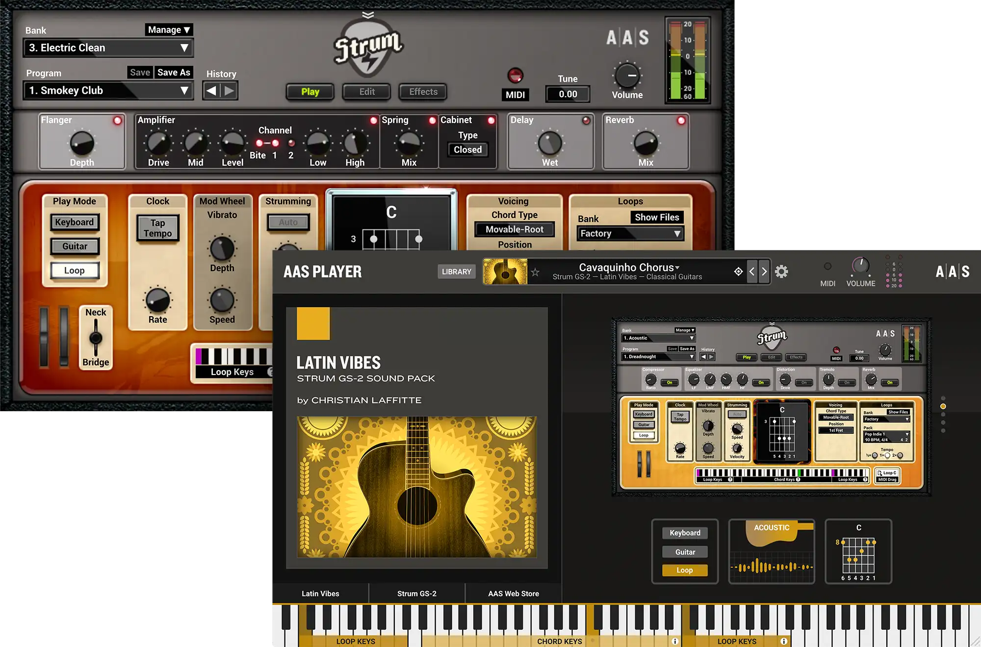Click right Loop Keys info icon
The width and height of the screenshot is (981, 647).
pyautogui.click(x=784, y=641)
